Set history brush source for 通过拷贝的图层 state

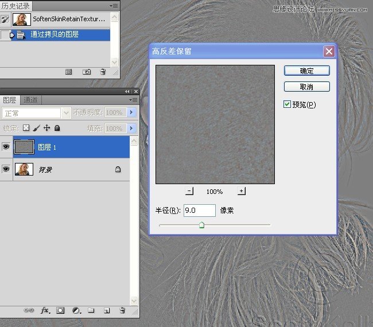coord(5,35)
